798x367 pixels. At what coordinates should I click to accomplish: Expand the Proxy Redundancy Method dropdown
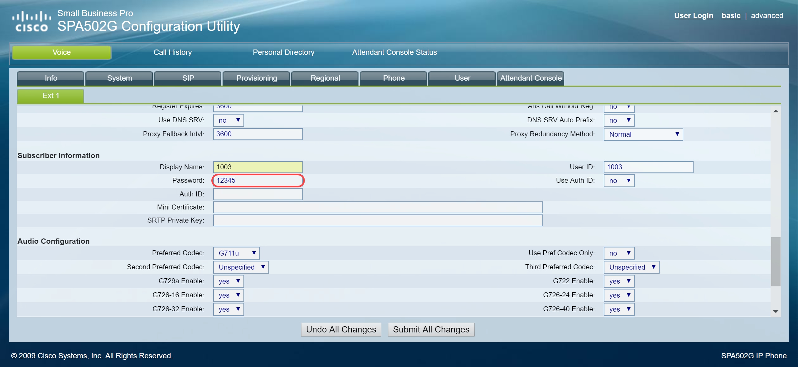(643, 134)
